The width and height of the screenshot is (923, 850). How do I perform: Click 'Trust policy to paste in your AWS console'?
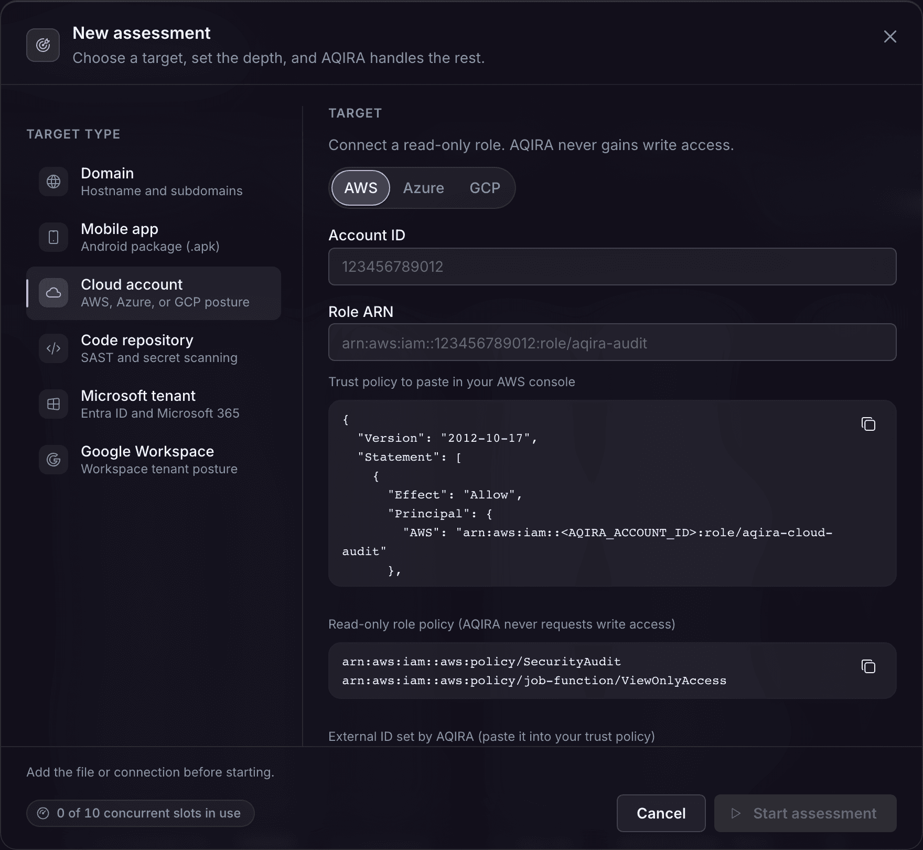[452, 382]
